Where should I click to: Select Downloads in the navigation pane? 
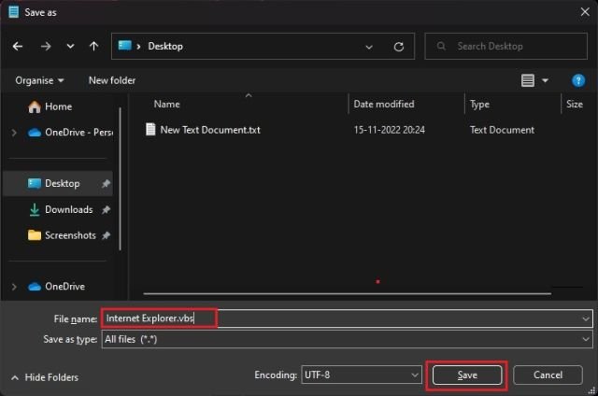(x=61, y=209)
